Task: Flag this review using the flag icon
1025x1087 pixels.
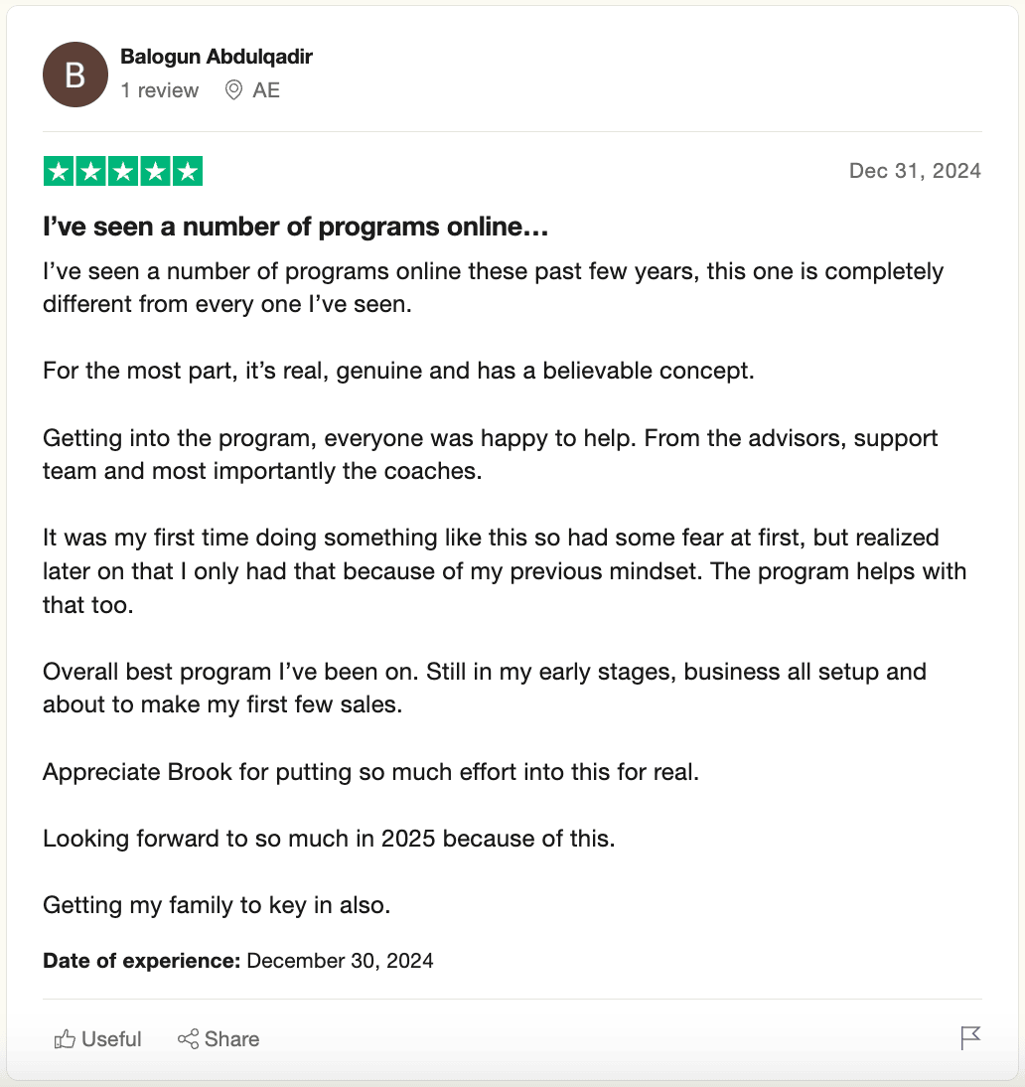Action: click(970, 1038)
